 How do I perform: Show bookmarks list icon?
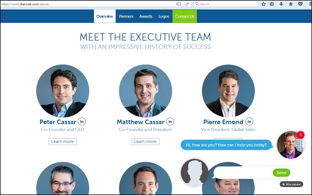tap(272, 4)
